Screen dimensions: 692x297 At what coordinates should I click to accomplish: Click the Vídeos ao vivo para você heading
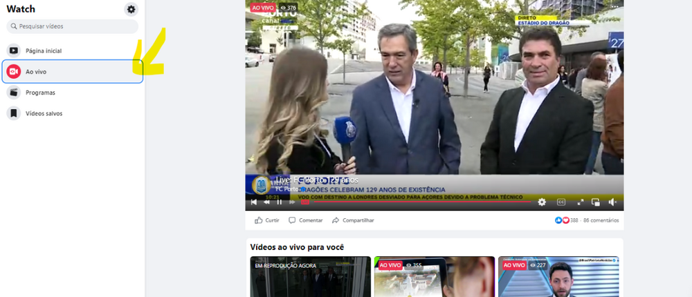297,247
